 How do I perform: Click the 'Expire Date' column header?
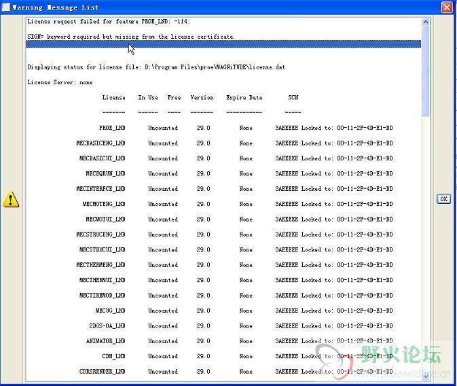coord(244,97)
